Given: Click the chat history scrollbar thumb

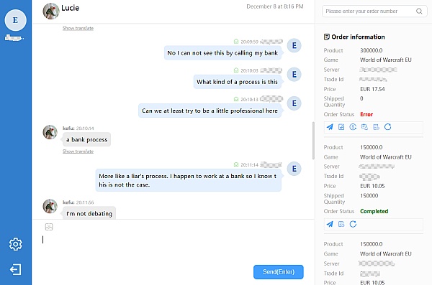Looking at the screenshot, I should [313, 141].
